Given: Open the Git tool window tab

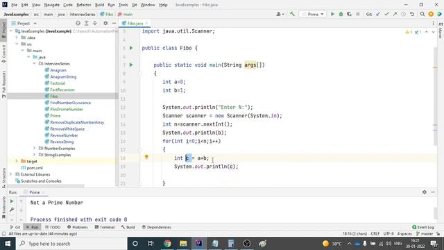Looking at the screenshot, I should 15,227.
